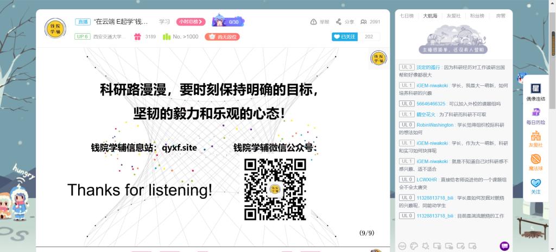Click the 直播 live badge
The height and width of the screenshot is (252, 556).
pyautogui.click(x=83, y=22)
